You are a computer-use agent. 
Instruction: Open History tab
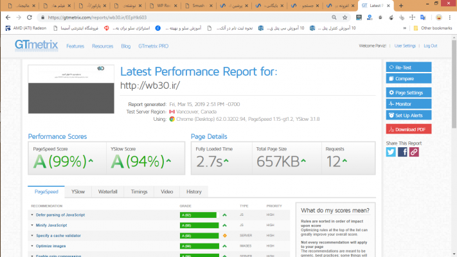(194, 191)
